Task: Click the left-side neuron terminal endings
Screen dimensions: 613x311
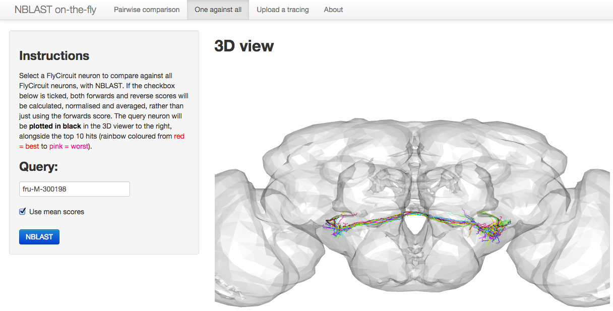Action: point(333,224)
